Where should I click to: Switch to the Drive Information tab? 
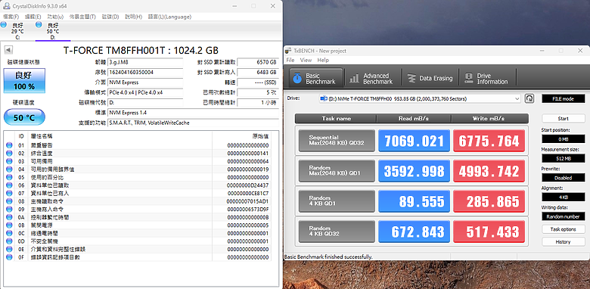click(x=488, y=78)
